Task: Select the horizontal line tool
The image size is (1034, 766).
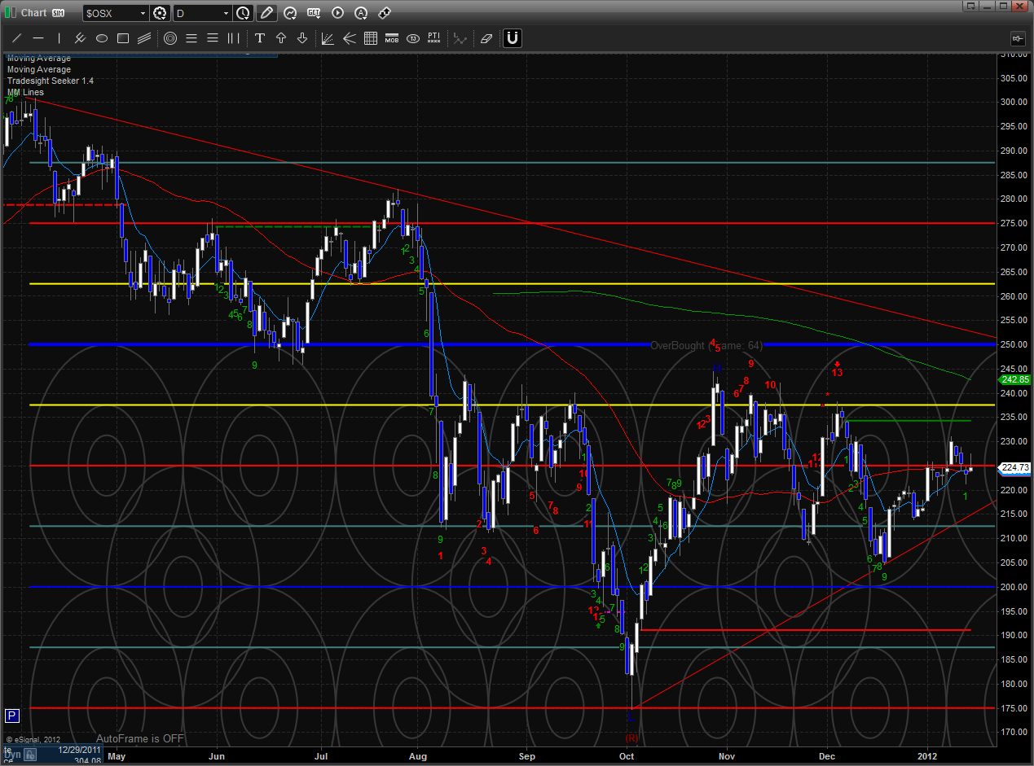Action: [x=38, y=38]
